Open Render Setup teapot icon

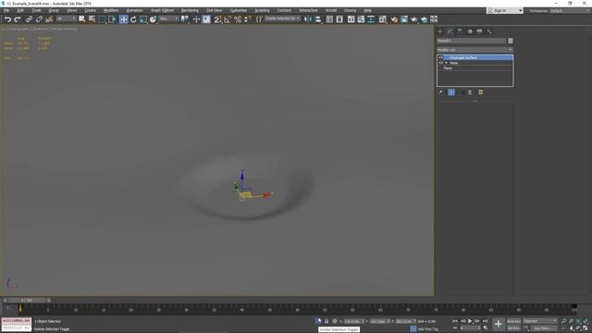click(x=394, y=19)
